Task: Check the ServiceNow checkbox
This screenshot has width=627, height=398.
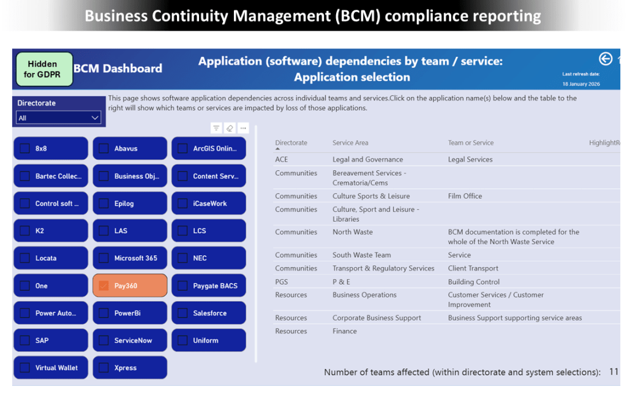Action: [x=103, y=340]
